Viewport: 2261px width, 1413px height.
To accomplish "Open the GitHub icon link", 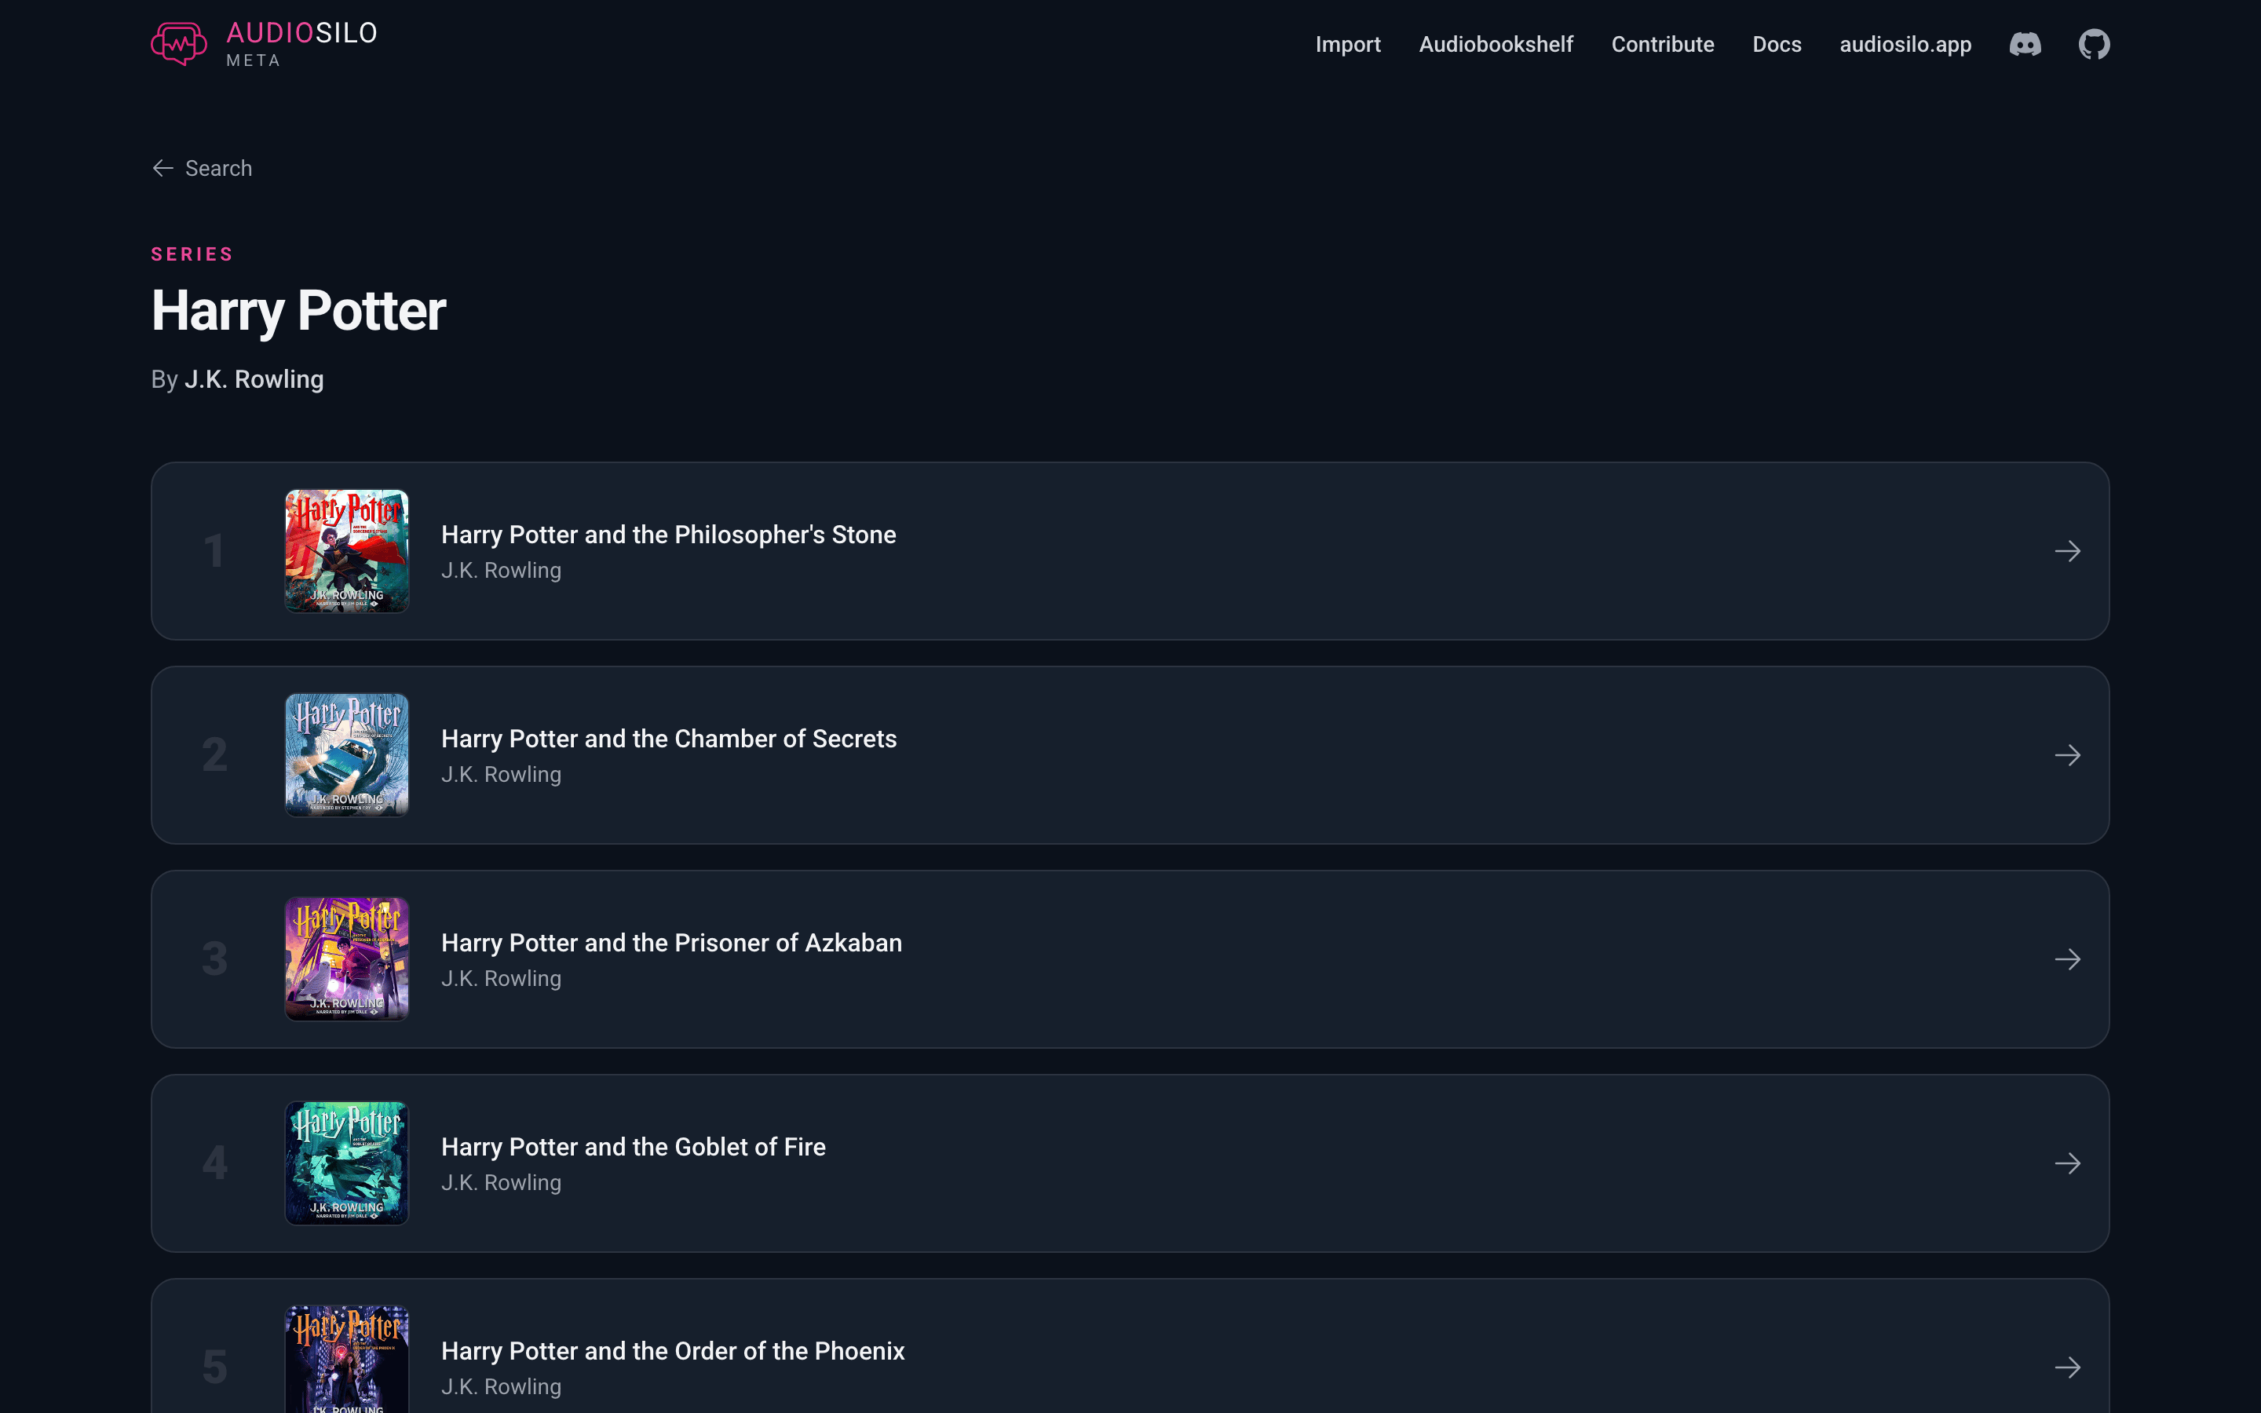I will click(2094, 44).
